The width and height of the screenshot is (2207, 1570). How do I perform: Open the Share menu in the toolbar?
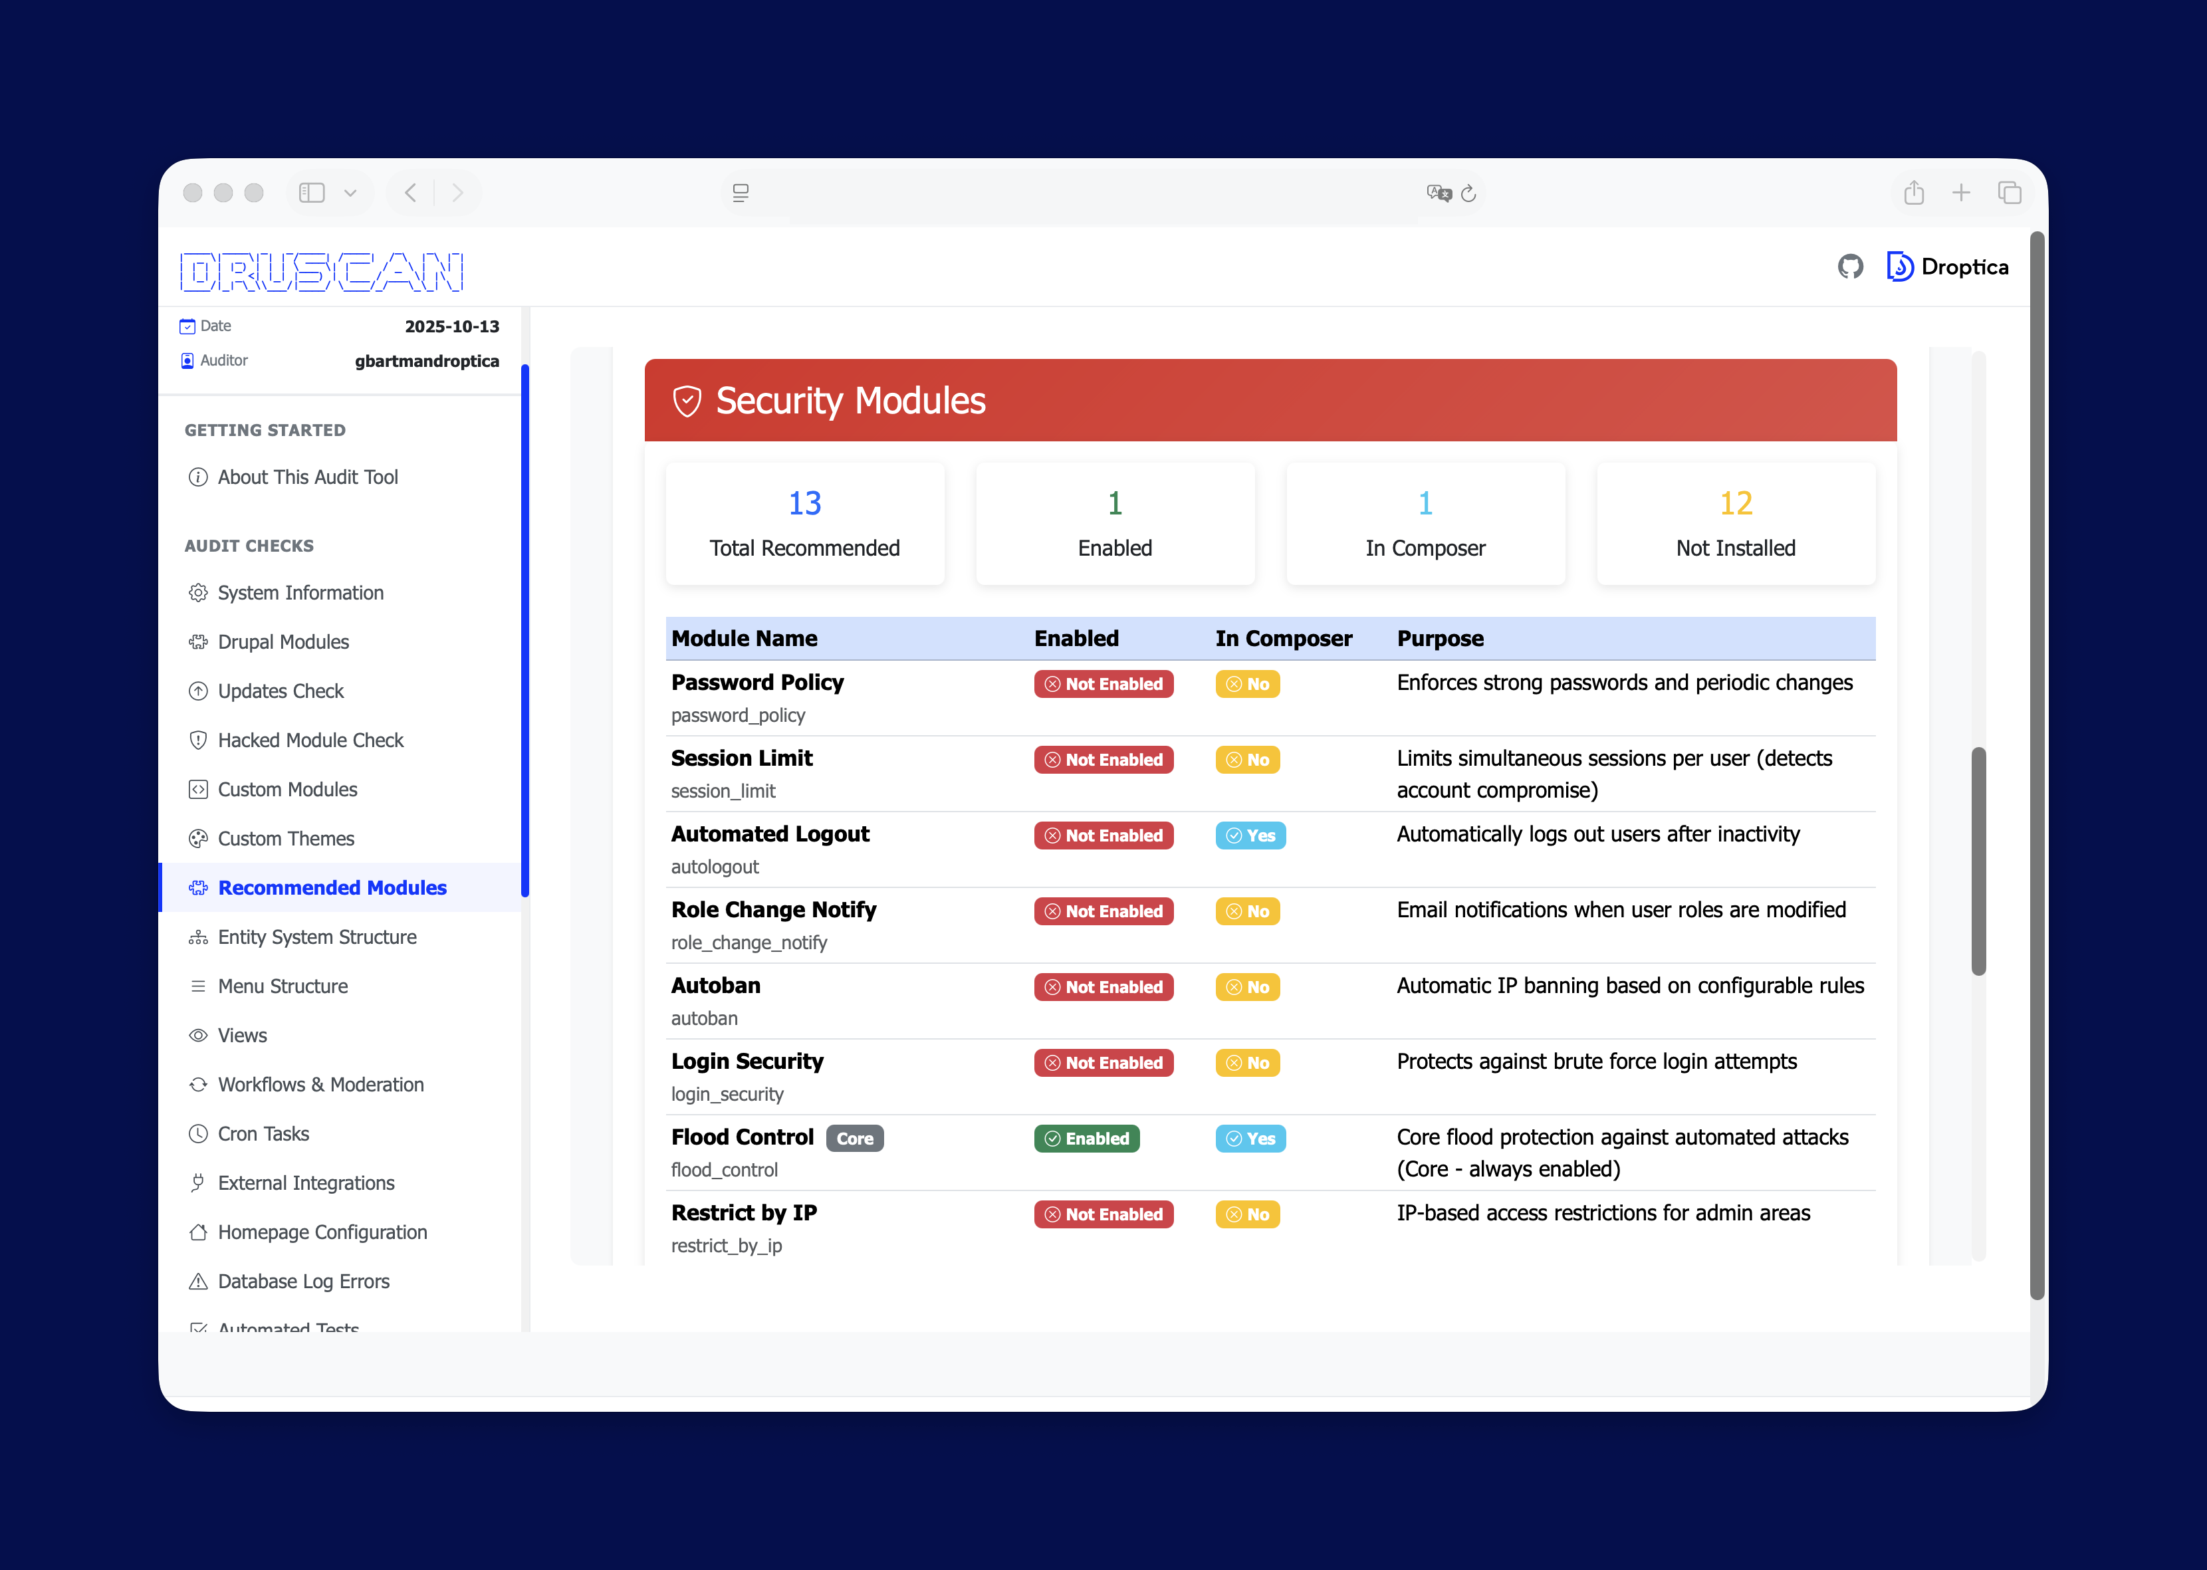tap(1913, 192)
